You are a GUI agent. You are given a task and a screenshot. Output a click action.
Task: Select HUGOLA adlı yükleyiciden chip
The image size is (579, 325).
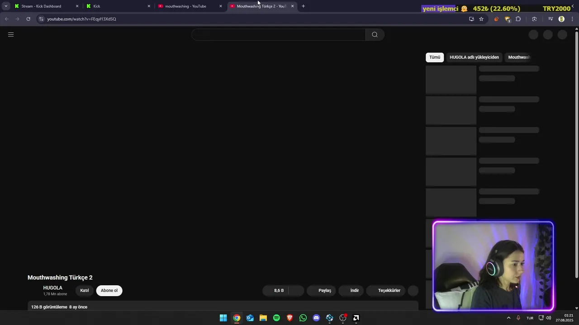(474, 57)
